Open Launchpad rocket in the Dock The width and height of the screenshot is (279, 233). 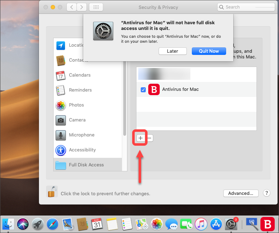(38, 224)
